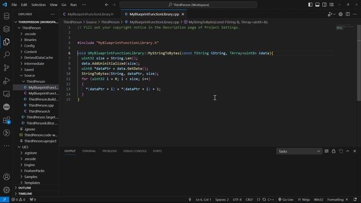Click Go Live in the status bar
The height and width of the screenshot is (203, 361).
click(286, 200)
